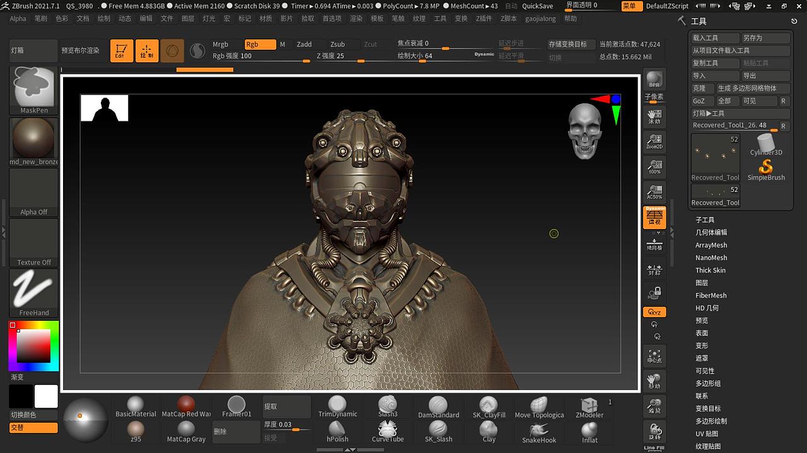Expand the NanoMesh section
The width and height of the screenshot is (807, 453).
(x=711, y=258)
